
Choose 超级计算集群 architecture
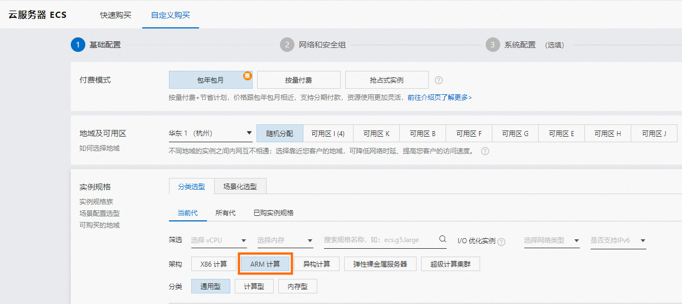point(451,264)
